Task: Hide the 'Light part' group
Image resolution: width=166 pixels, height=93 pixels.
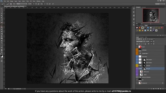Action: pyautogui.click(x=137, y=66)
